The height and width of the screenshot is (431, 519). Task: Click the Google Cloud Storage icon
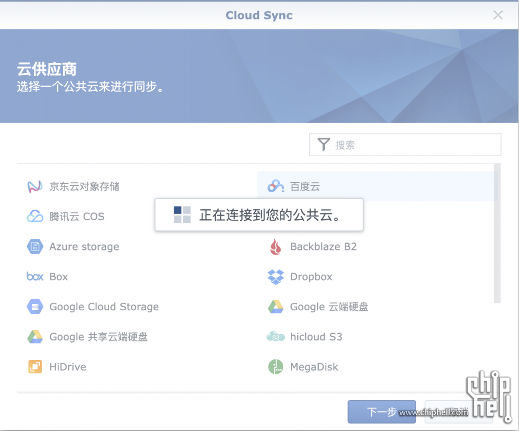click(x=35, y=307)
